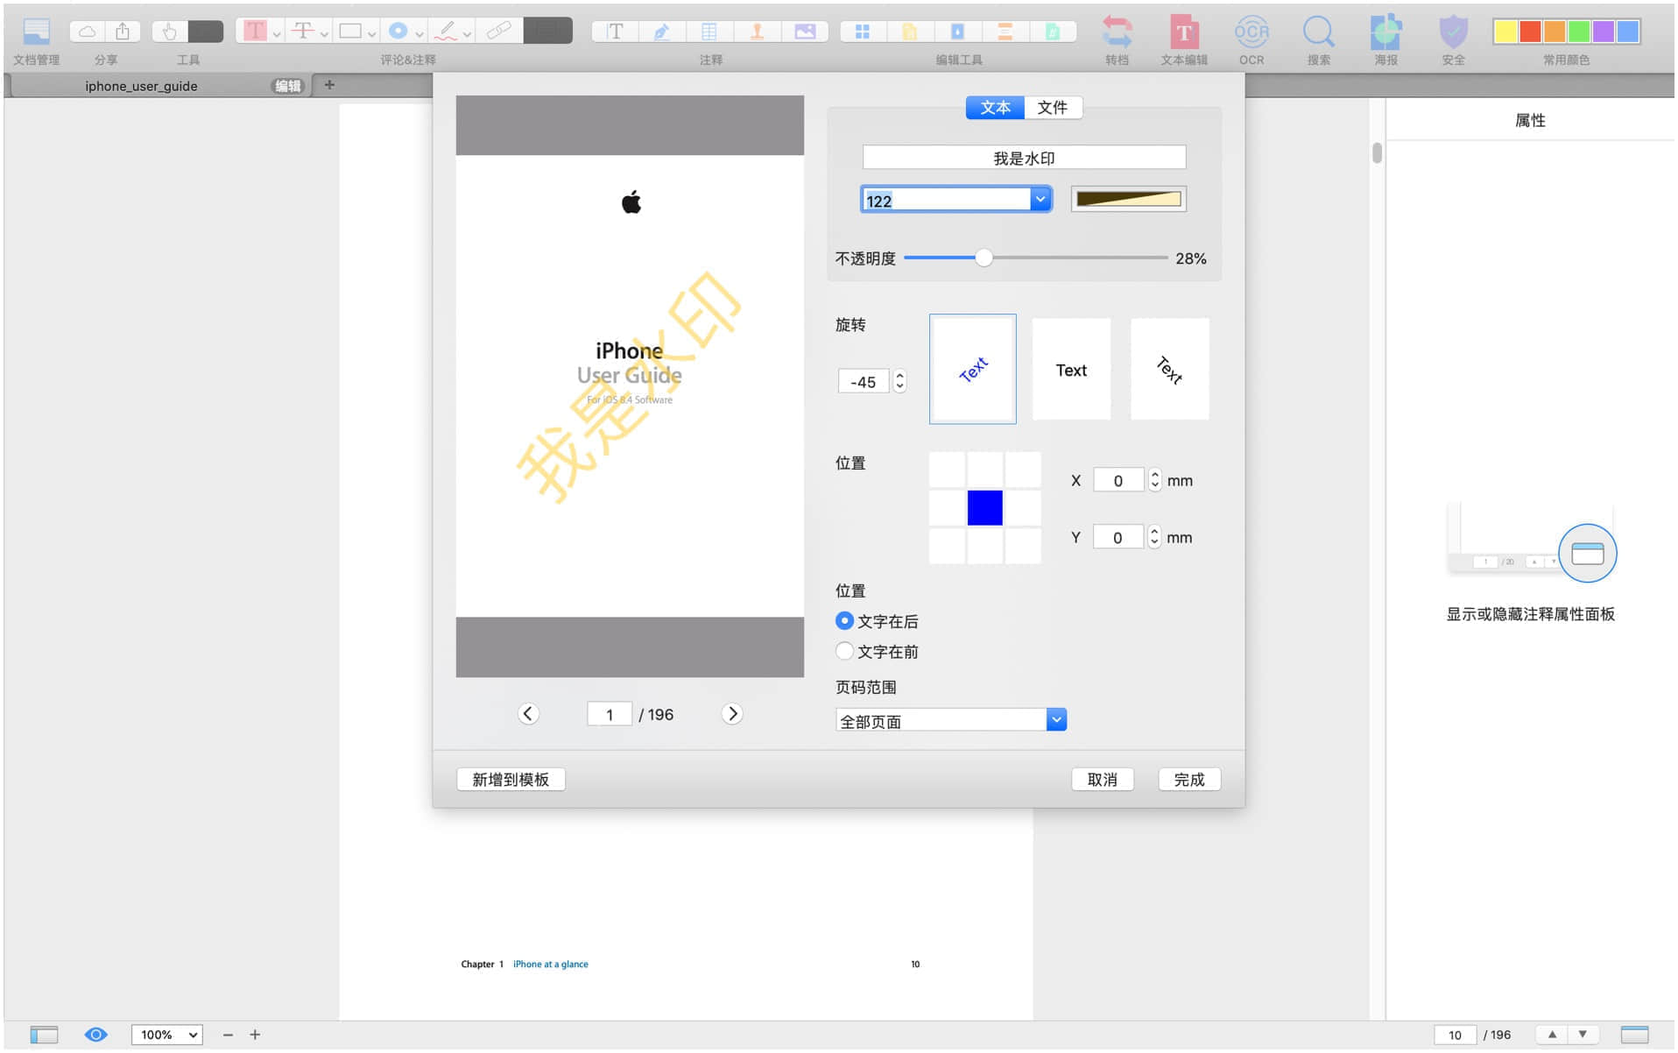The height and width of the screenshot is (1053, 1678).
Task: Switch to the 文本 tab
Action: point(995,107)
